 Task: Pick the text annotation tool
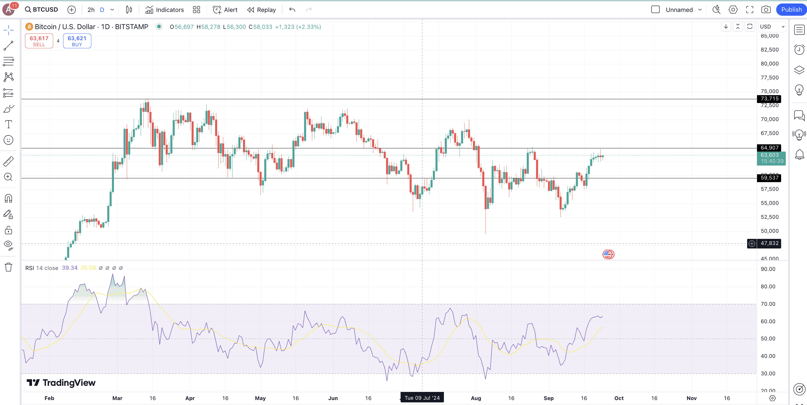point(8,124)
